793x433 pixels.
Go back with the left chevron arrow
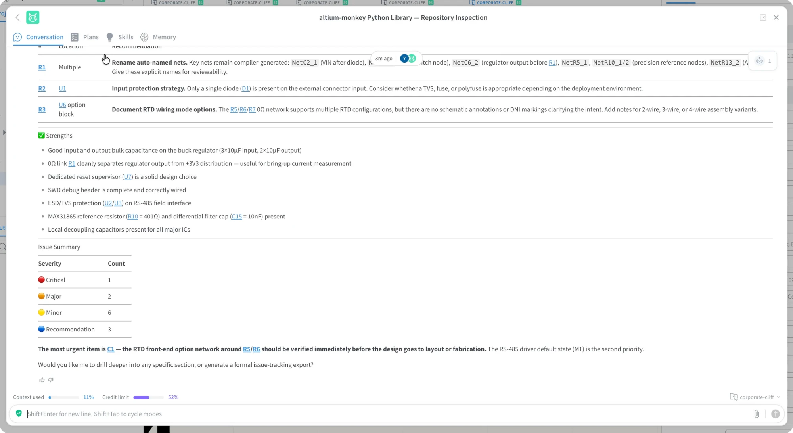point(17,17)
